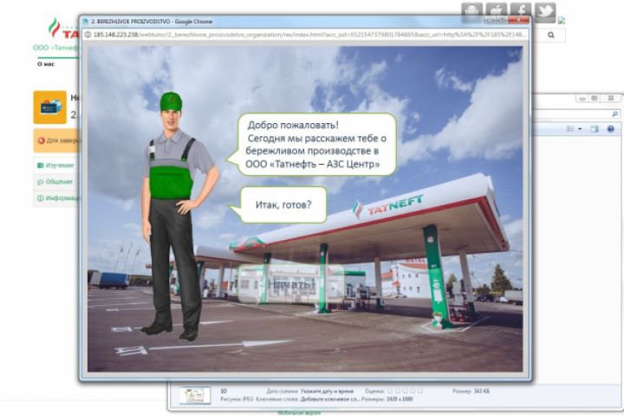Click the site info icon in address bar
The width and height of the screenshot is (624, 416).
[88, 35]
